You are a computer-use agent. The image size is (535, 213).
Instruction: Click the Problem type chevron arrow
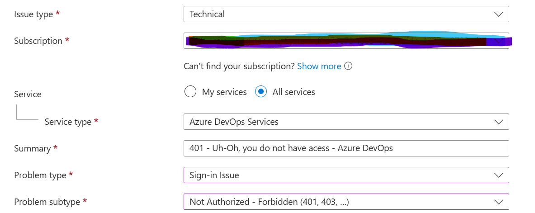pos(498,175)
